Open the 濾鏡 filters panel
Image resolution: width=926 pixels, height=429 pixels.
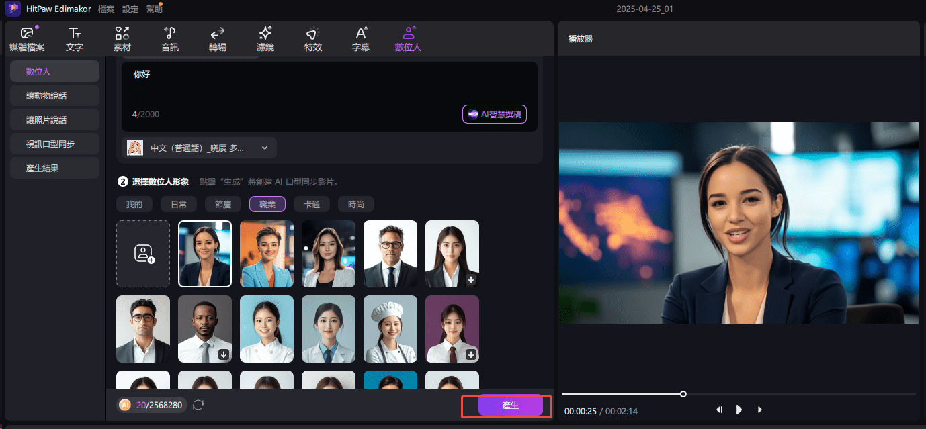point(265,38)
